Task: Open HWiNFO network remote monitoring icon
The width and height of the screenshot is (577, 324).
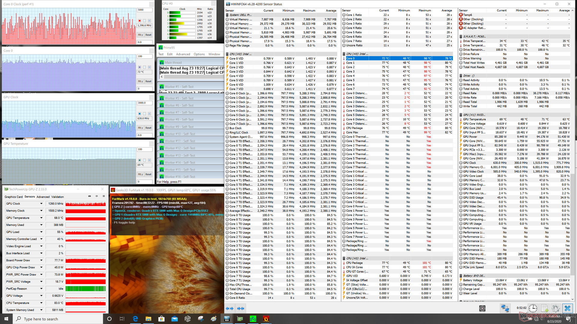Action: [505, 308]
